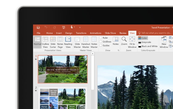This screenshot has height=109, width=173.
Task: Open Customize Quick Access Toolbar arrow
Action: coord(80,27)
